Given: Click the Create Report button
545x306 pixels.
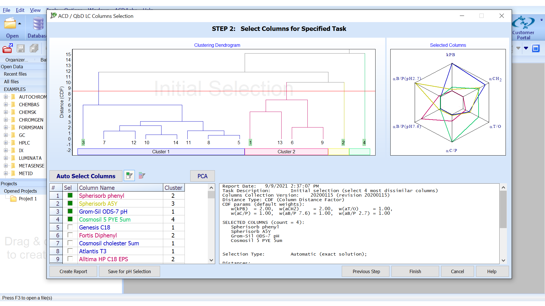Looking at the screenshot, I should point(73,271).
